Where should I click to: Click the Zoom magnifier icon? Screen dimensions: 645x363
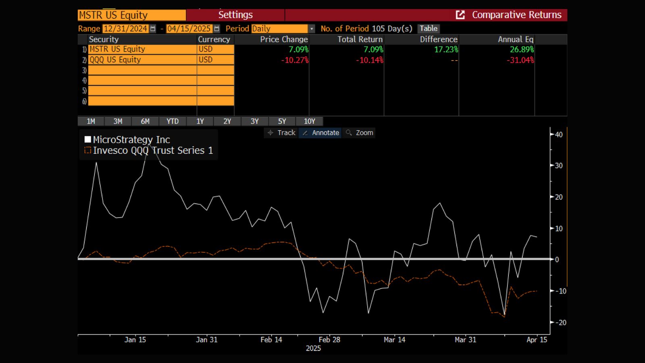click(x=349, y=133)
